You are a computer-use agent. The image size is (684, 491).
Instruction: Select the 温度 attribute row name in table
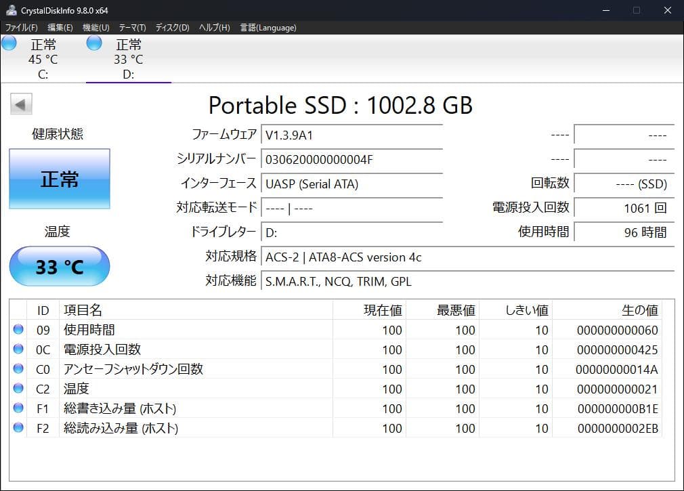click(77, 389)
